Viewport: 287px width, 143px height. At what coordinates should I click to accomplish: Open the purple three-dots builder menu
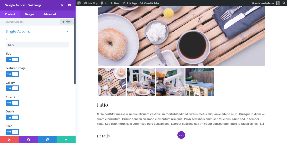click(181, 135)
